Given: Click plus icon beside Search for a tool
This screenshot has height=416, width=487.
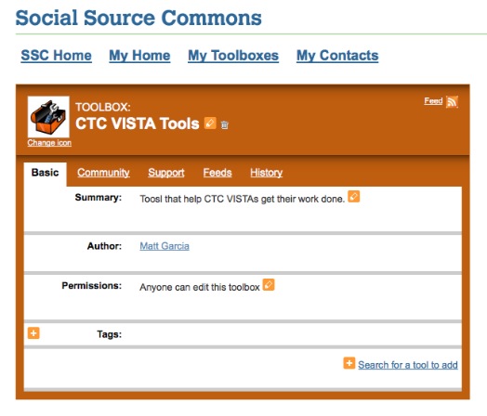Looking at the screenshot, I should pyautogui.click(x=349, y=363).
